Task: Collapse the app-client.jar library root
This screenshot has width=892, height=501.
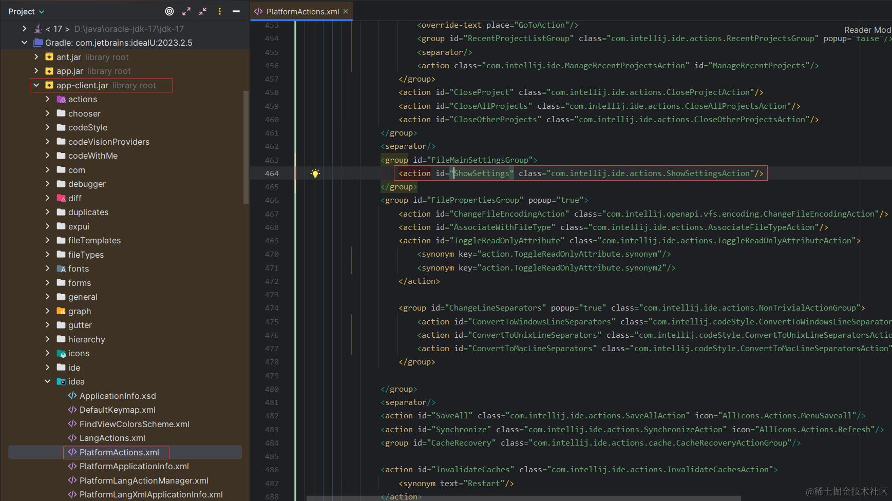Action: (36, 85)
